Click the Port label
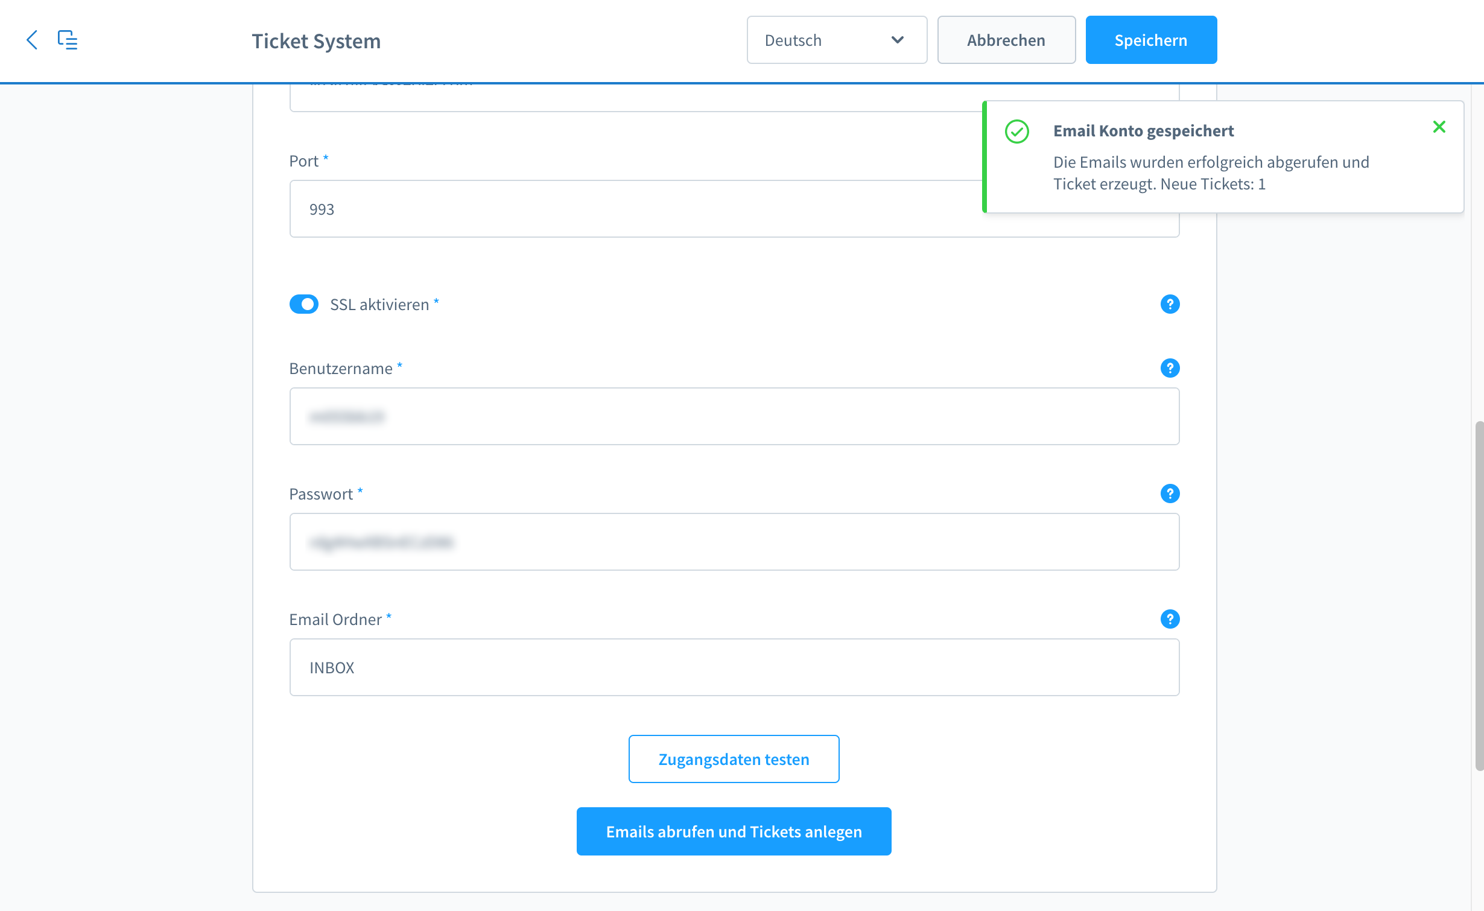The width and height of the screenshot is (1484, 911). pos(304,161)
